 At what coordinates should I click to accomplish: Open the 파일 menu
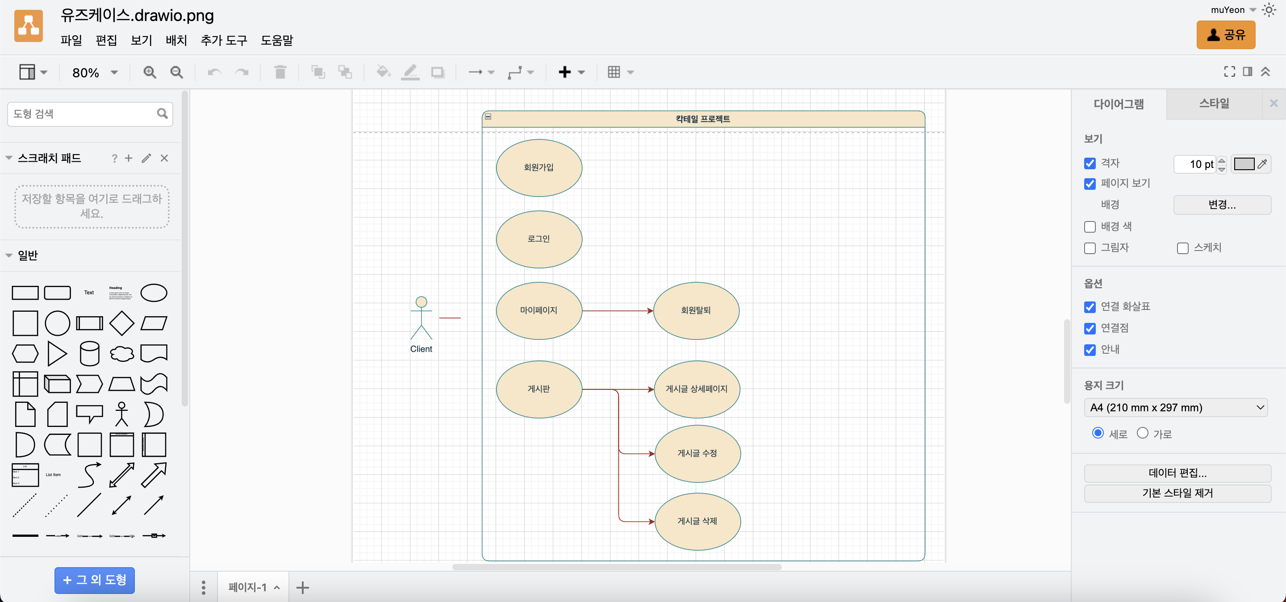coord(71,41)
